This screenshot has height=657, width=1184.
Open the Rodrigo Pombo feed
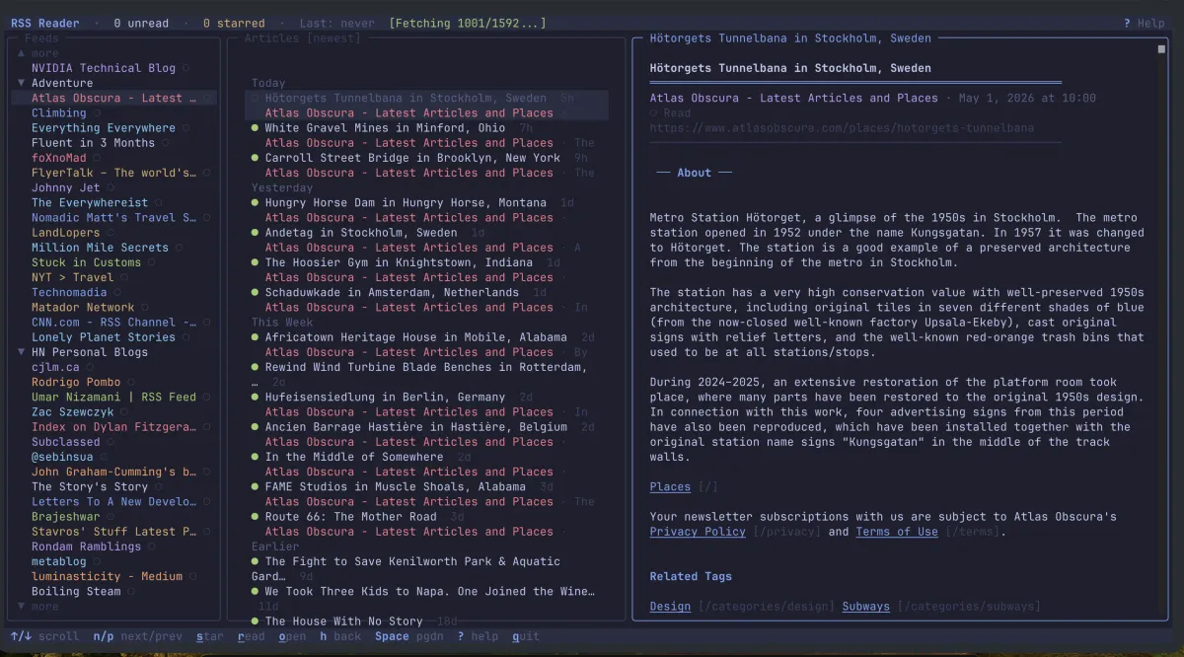76,383
